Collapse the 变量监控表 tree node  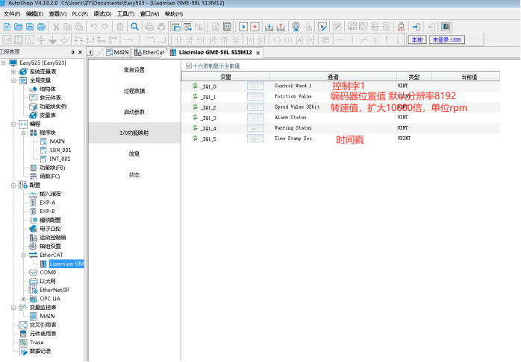point(13,308)
